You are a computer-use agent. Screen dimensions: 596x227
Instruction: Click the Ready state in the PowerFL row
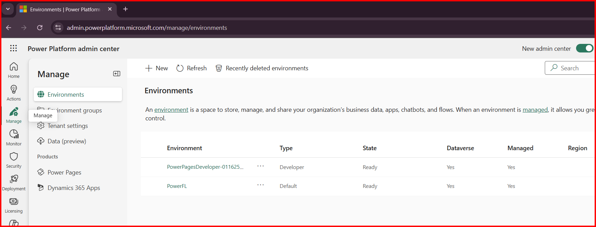(370, 186)
